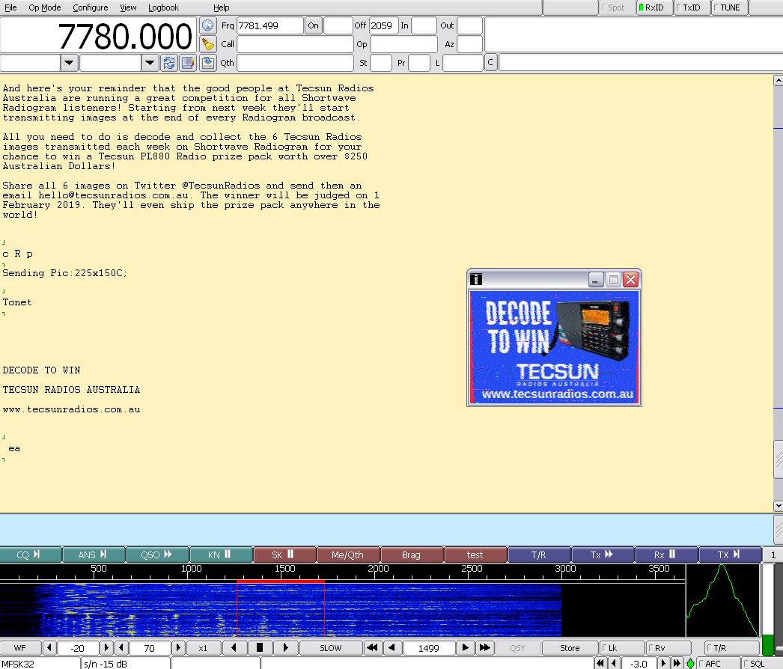Open the second combo box dropdown arrow
The width and height of the screenshot is (783, 669).
click(149, 63)
